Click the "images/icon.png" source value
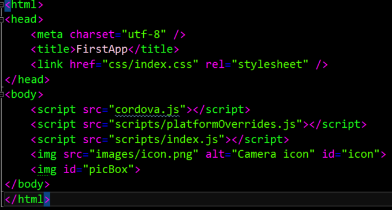The height and width of the screenshot is (210, 392). (x=144, y=154)
